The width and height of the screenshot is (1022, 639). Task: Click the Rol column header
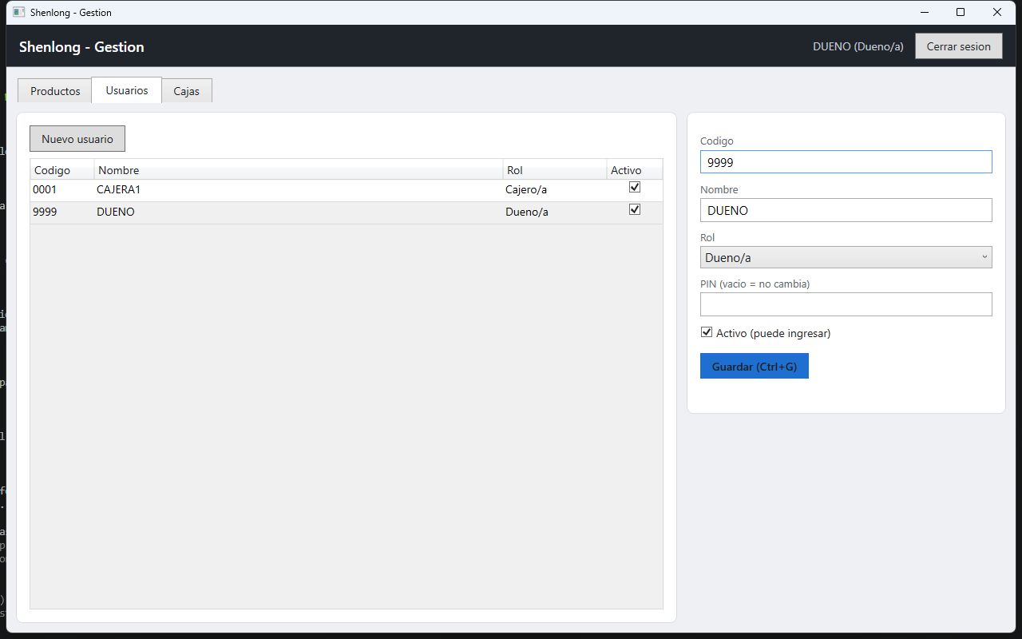(555, 169)
